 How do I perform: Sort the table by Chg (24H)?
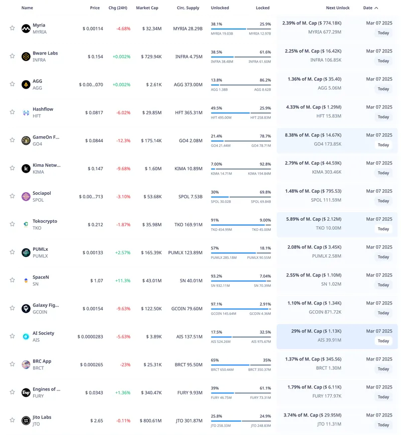(118, 8)
